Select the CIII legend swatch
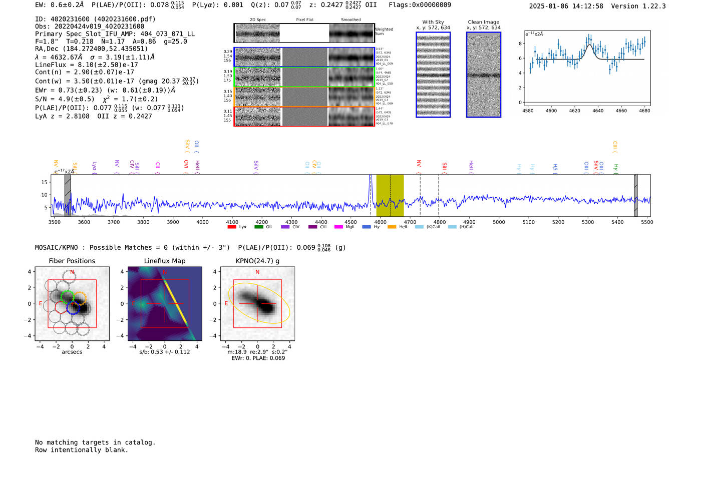Image resolution: width=701 pixels, height=477 pixels. 312,227
